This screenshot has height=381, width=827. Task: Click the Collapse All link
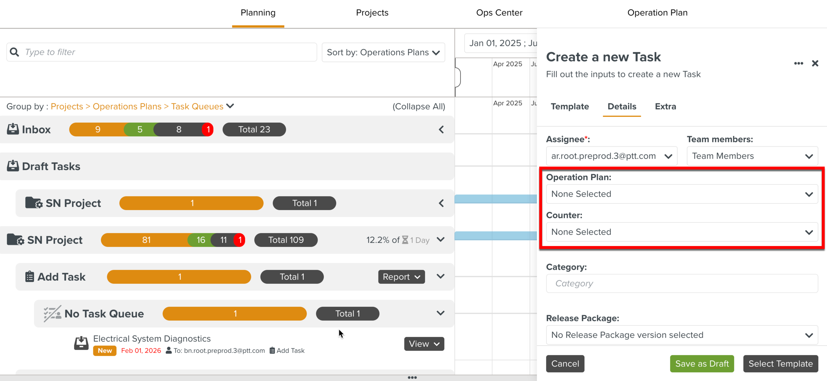418,107
